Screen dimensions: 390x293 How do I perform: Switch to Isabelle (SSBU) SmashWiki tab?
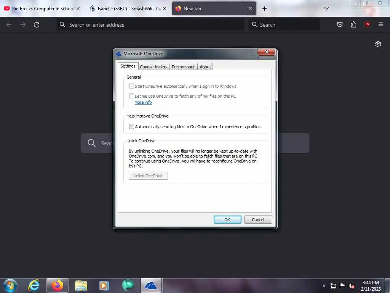pyautogui.click(x=128, y=8)
